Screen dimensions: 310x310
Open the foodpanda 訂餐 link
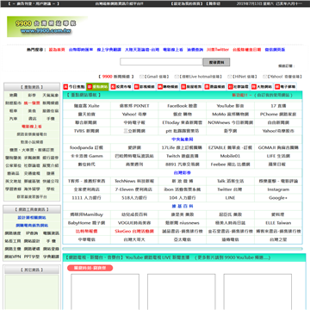point(87,147)
